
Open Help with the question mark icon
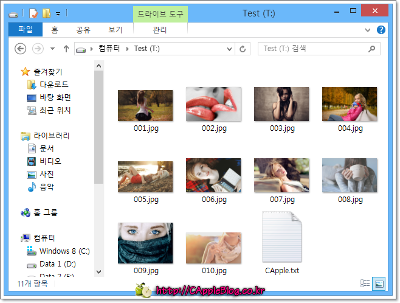pyautogui.click(x=381, y=30)
